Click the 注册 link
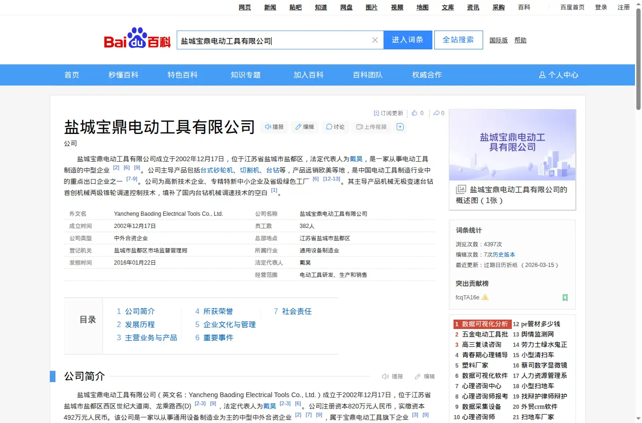 pos(624,8)
